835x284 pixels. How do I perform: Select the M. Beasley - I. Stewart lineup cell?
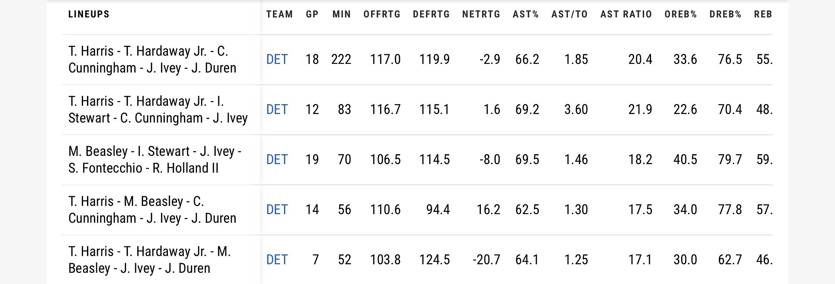pyautogui.click(x=161, y=160)
